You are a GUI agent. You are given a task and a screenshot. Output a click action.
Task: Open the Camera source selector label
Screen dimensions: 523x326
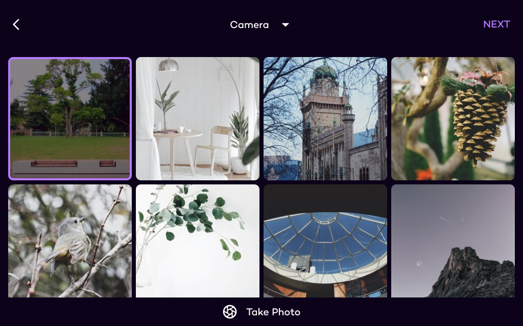pyautogui.click(x=249, y=24)
